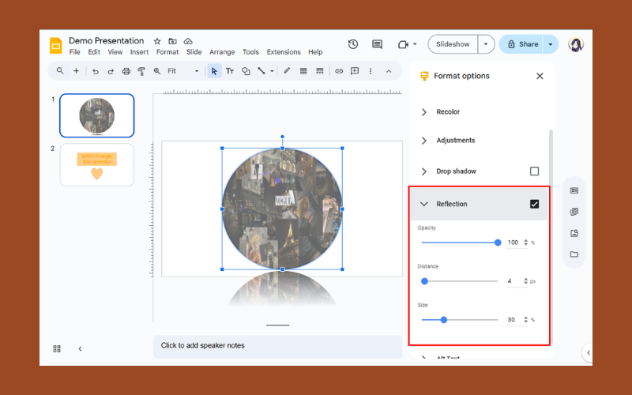Click the reflection Opacity slider handle

click(x=498, y=243)
